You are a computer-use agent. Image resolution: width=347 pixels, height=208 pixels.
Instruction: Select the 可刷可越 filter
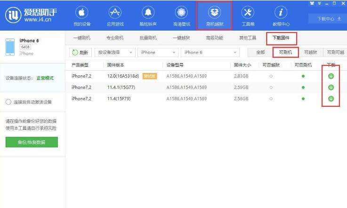[335, 52]
